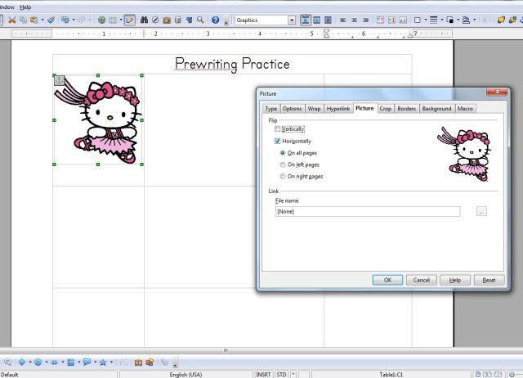Click the Stars shapes icon in drawing toolbar
Screen dimensions: 523x378
(x=103, y=362)
